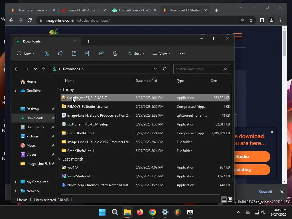Image resolution: width=292 pixels, height=219 pixels.
Task: Go up one folder level in Explorer
Action: pos(44,69)
